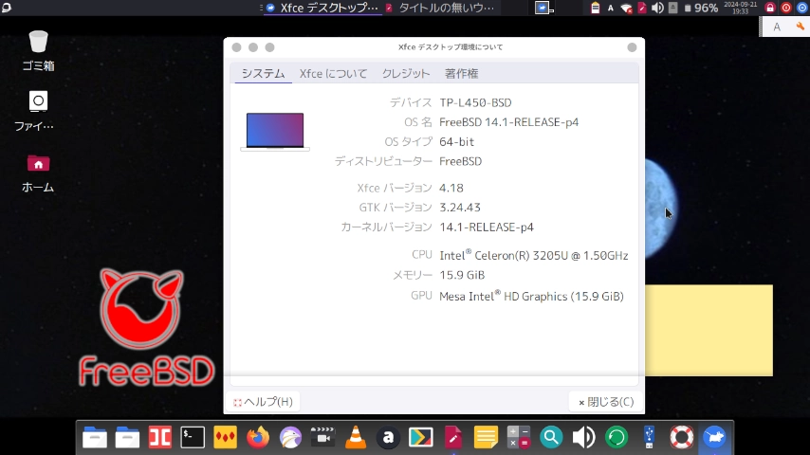Launch Firefox from the dock
This screenshot has width=810, height=455.
tap(258, 437)
